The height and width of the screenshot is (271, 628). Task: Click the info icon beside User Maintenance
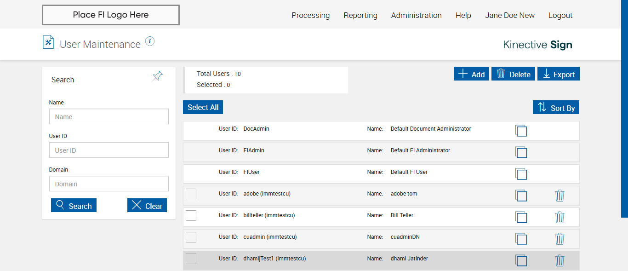150,41
